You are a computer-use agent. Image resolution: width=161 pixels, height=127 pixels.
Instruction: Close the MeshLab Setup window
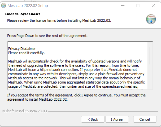(x=153, y=6)
